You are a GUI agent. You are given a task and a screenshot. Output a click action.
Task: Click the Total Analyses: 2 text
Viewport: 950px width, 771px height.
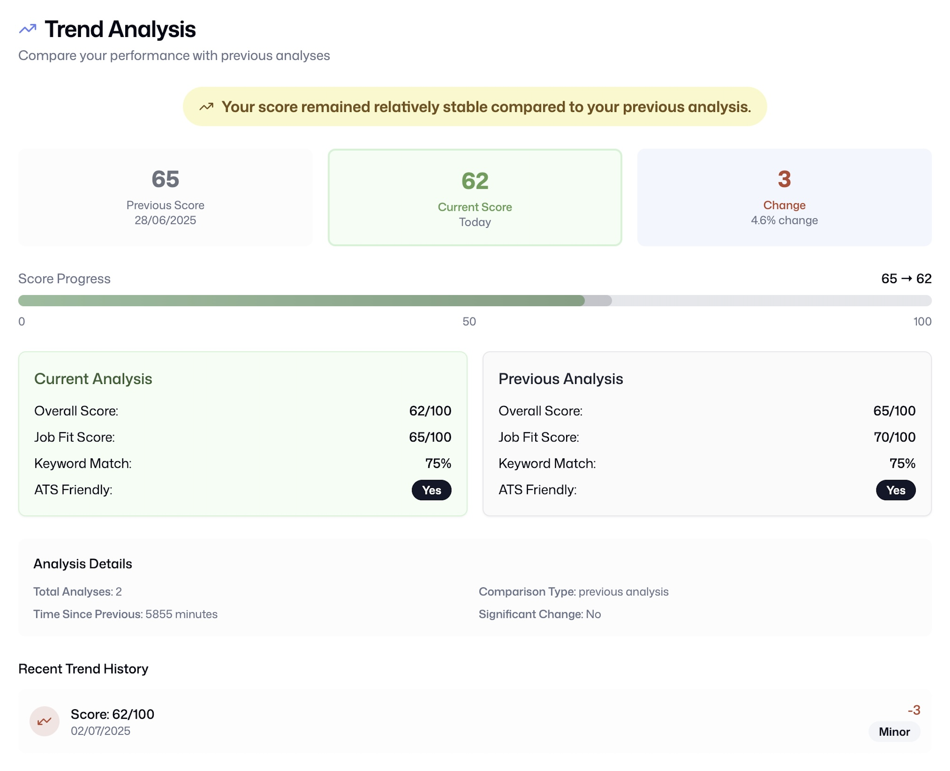coord(78,592)
